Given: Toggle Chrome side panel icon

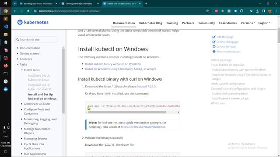Looking at the screenshot, I should pyautogui.click(x=264, y=11).
